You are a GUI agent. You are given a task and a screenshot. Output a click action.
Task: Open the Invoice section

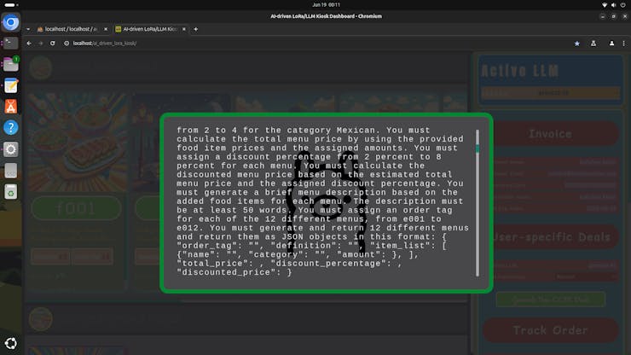point(550,134)
